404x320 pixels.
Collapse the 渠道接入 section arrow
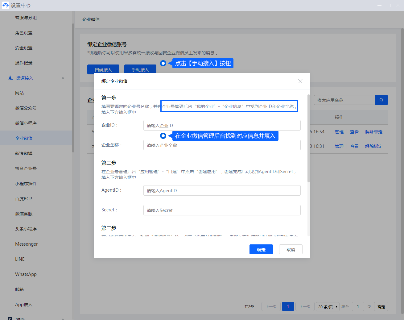pyautogui.click(x=63, y=78)
